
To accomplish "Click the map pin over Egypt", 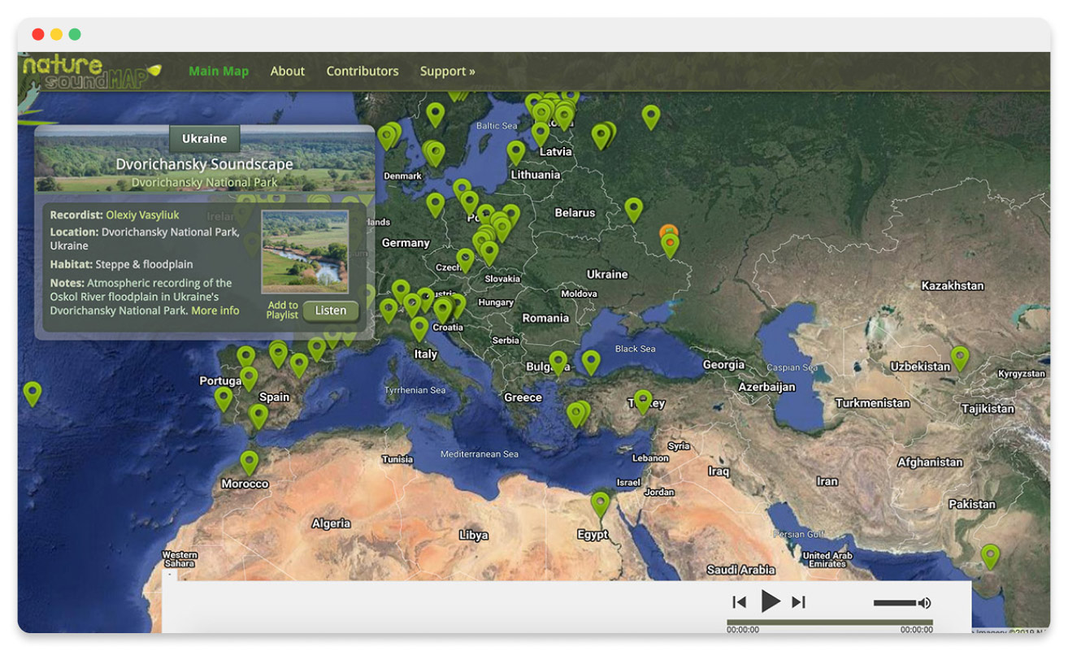I will [x=600, y=503].
